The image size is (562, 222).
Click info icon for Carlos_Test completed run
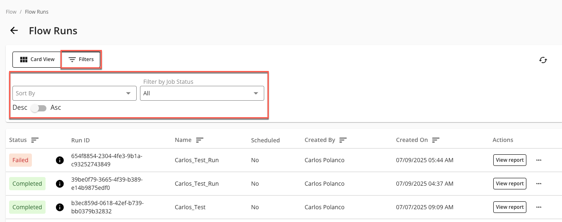[60, 207]
